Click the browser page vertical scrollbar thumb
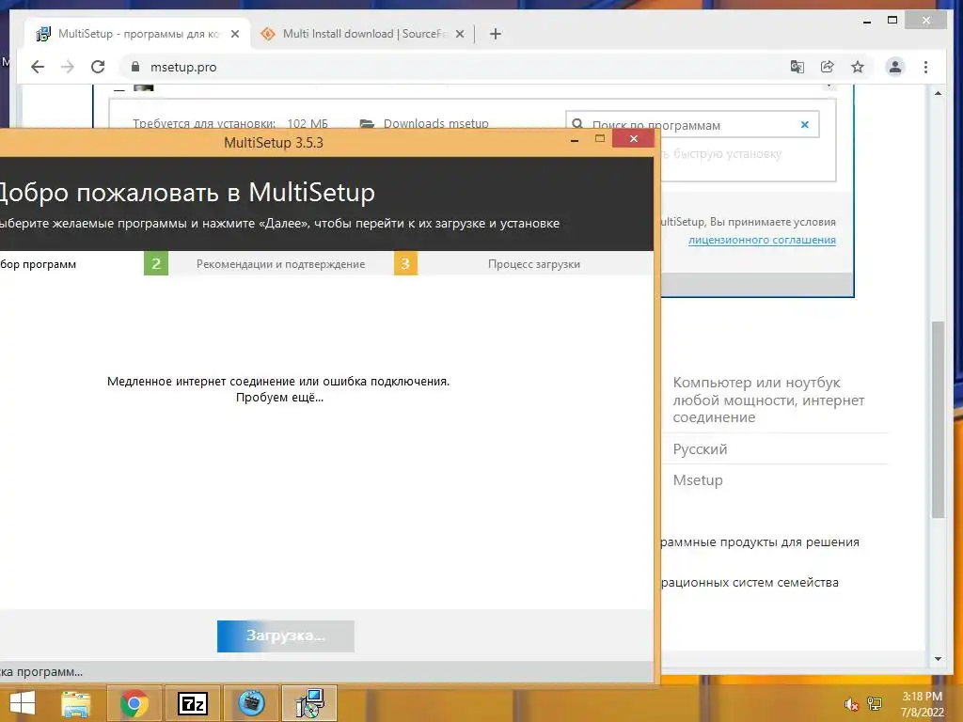 pos(938,419)
